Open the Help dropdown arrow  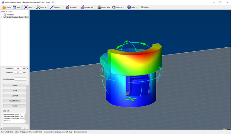click(x=136, y=7)
